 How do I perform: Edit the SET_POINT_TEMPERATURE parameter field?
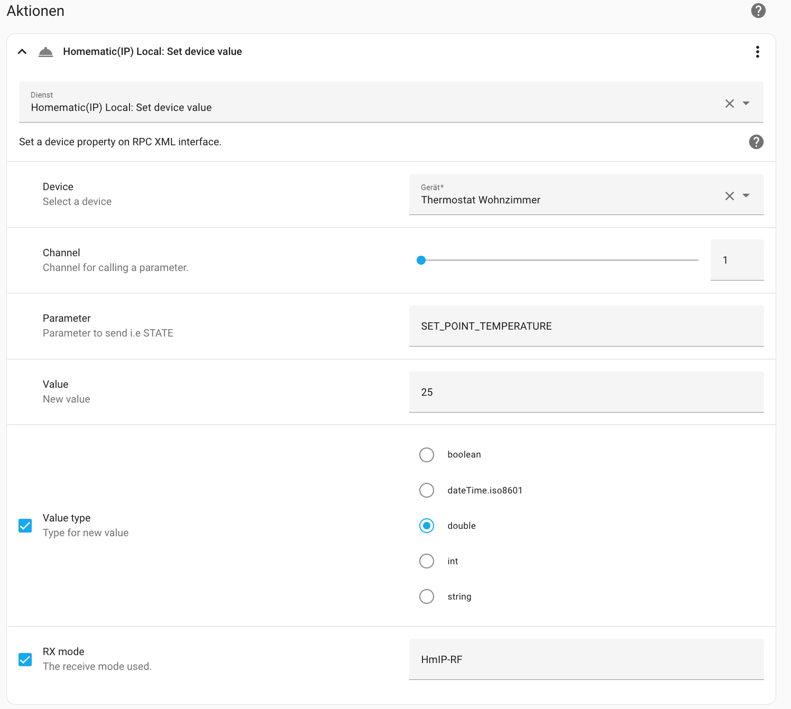(586, 326)
